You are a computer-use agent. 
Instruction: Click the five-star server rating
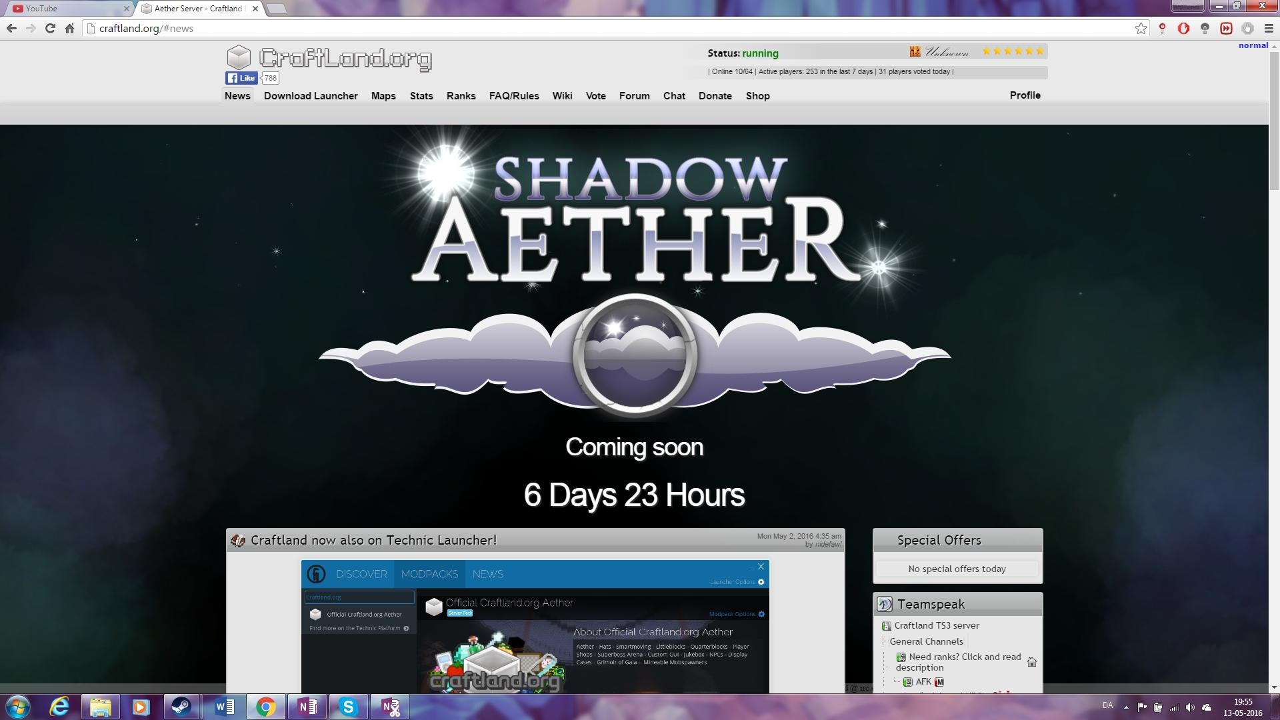click(x=1013, y=51)
